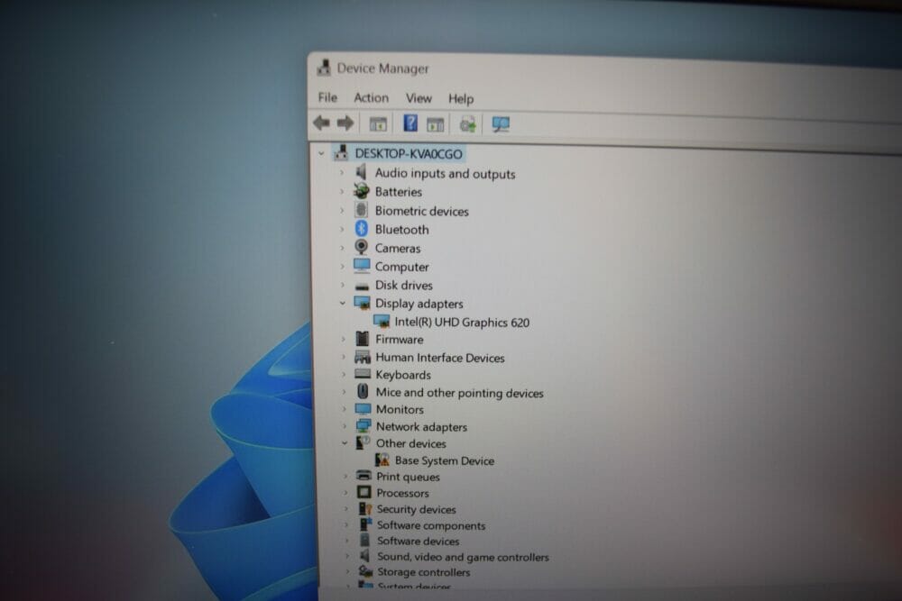Click the Processors chip icon

click(364, 492)
